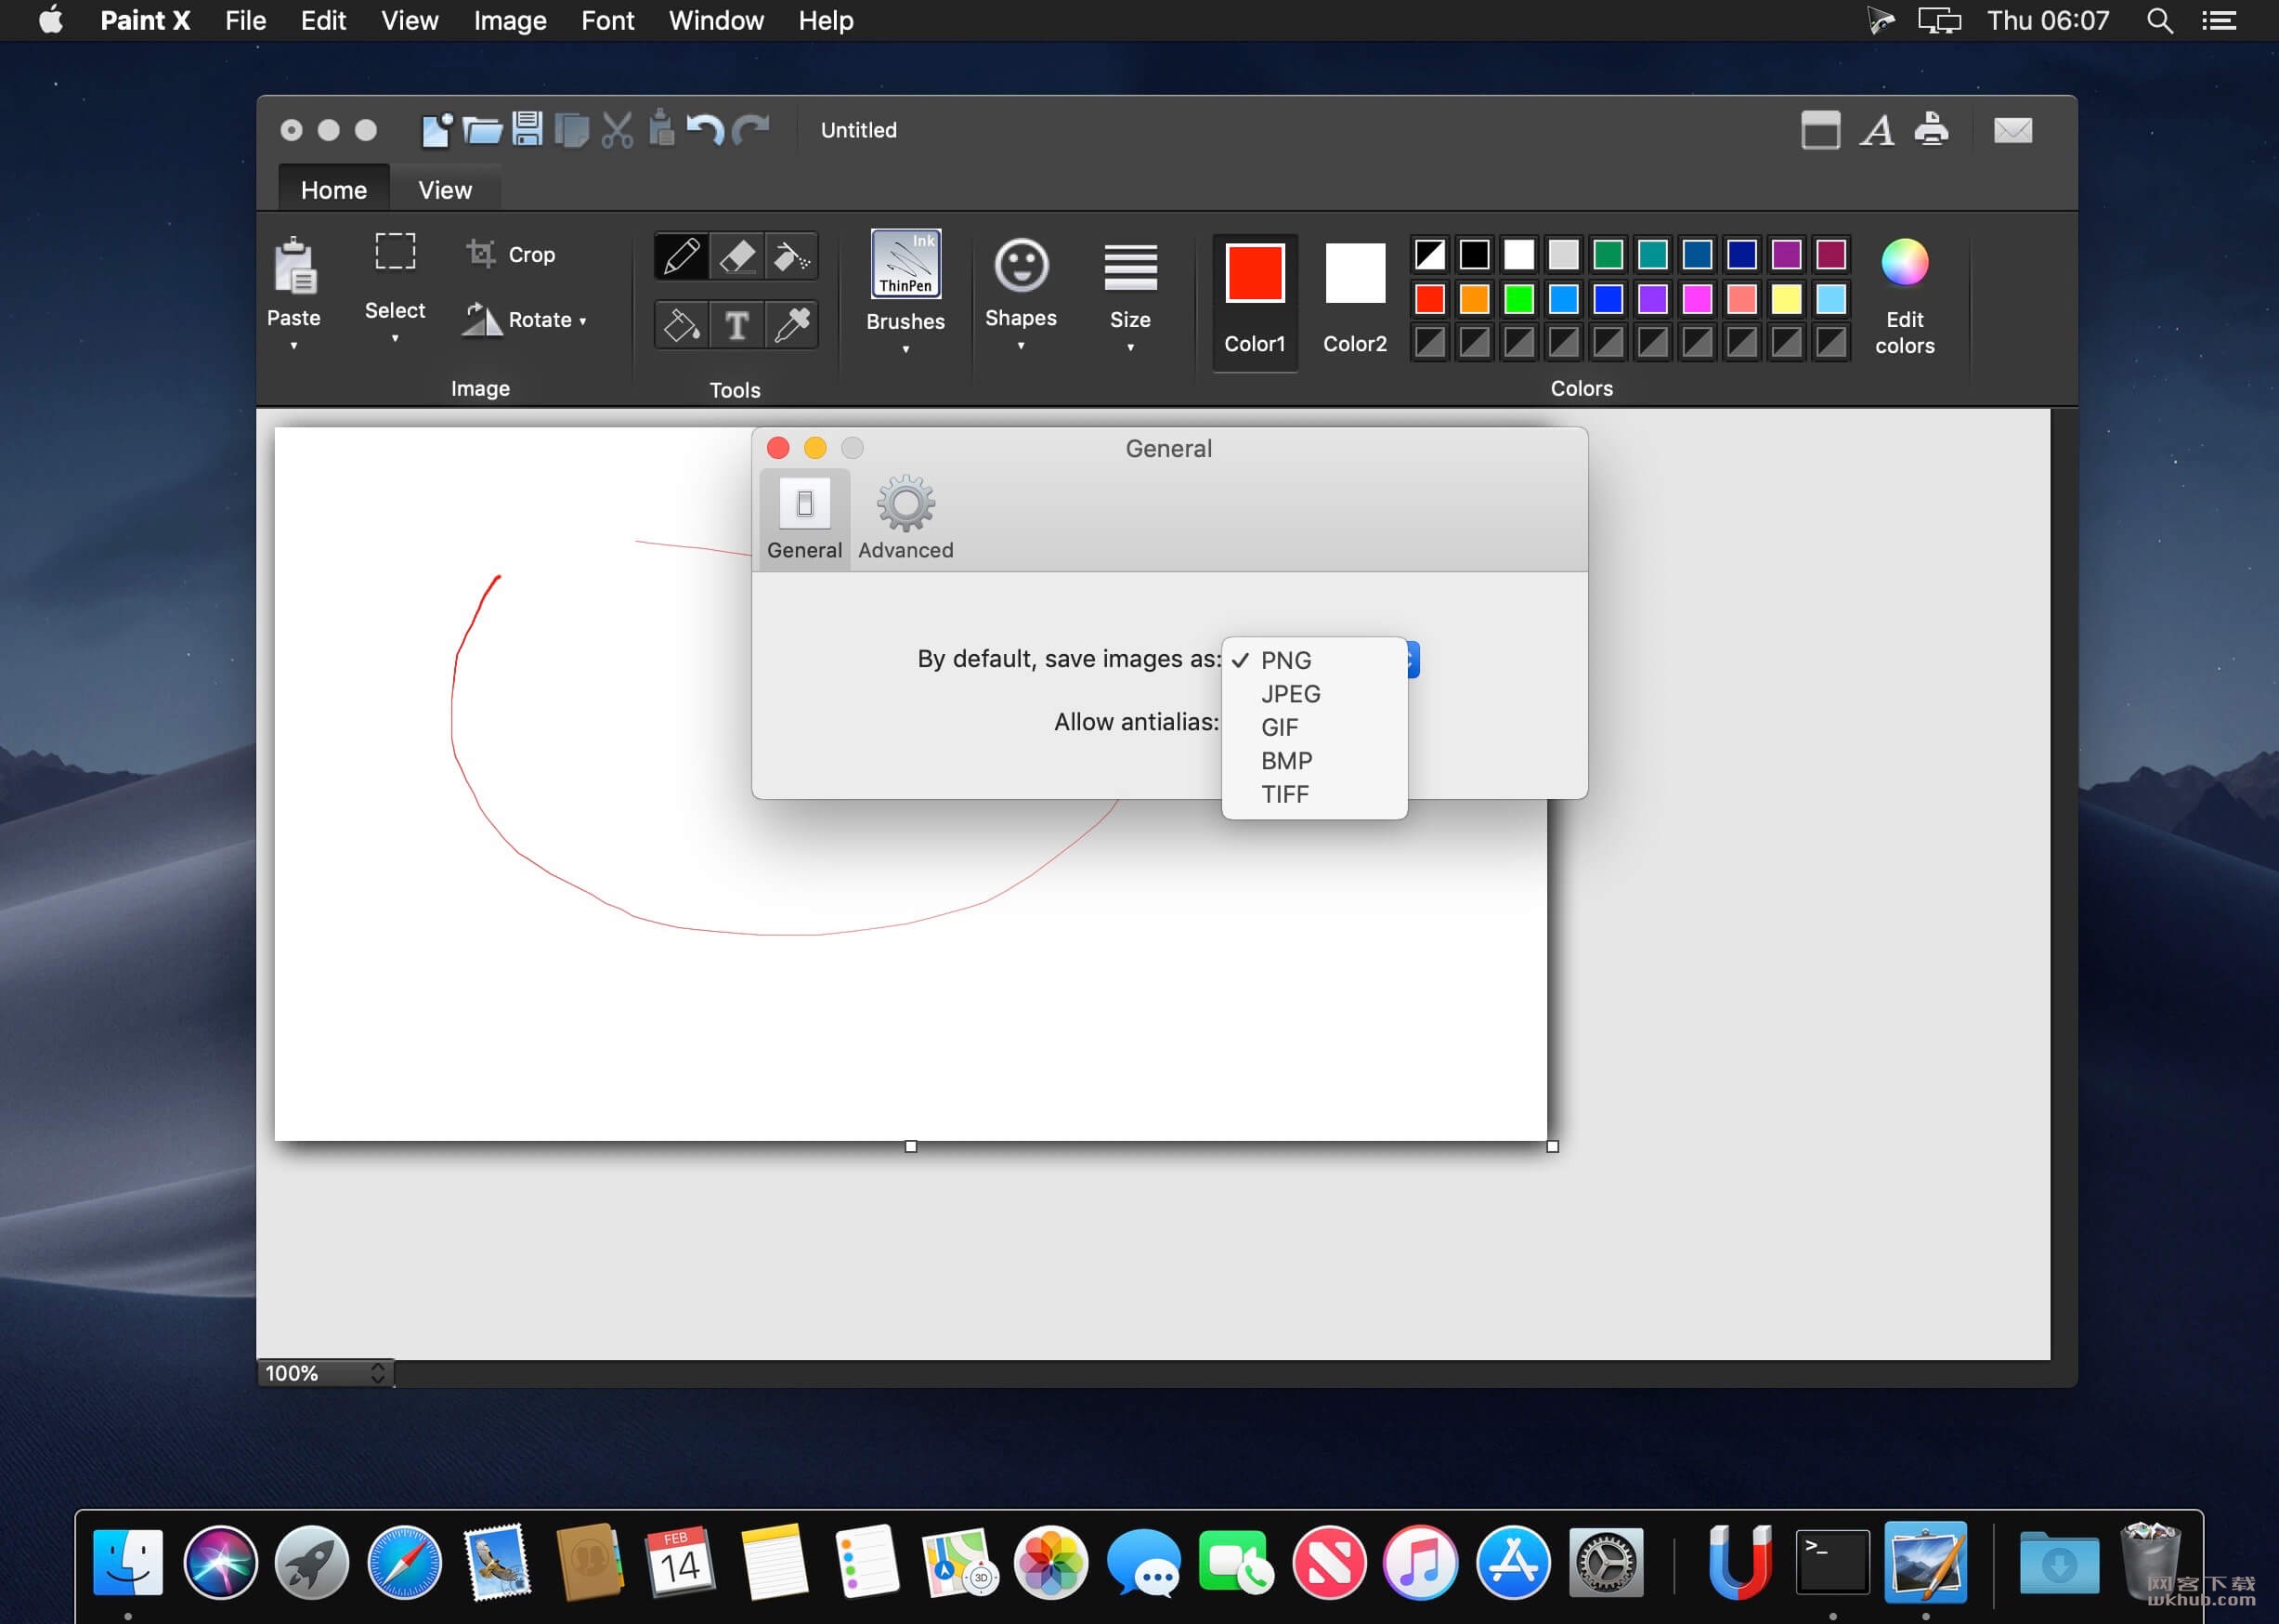
Task: Click the New document icon
Action: pyautogui.click(x=436, y=130)
